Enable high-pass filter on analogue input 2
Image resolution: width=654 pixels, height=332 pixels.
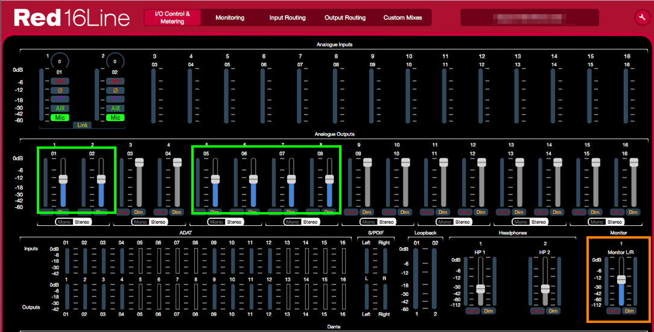(115, 99)
